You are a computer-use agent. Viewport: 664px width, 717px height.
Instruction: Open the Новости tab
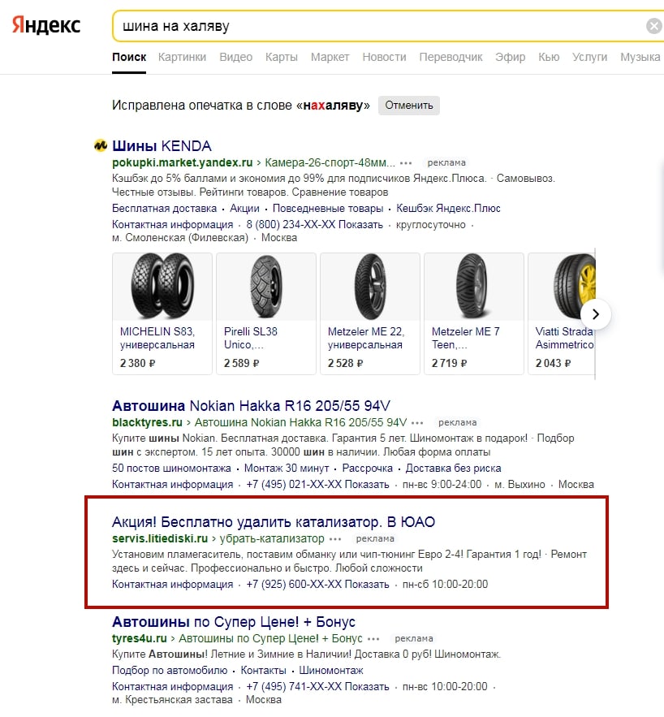click(384, 57)
